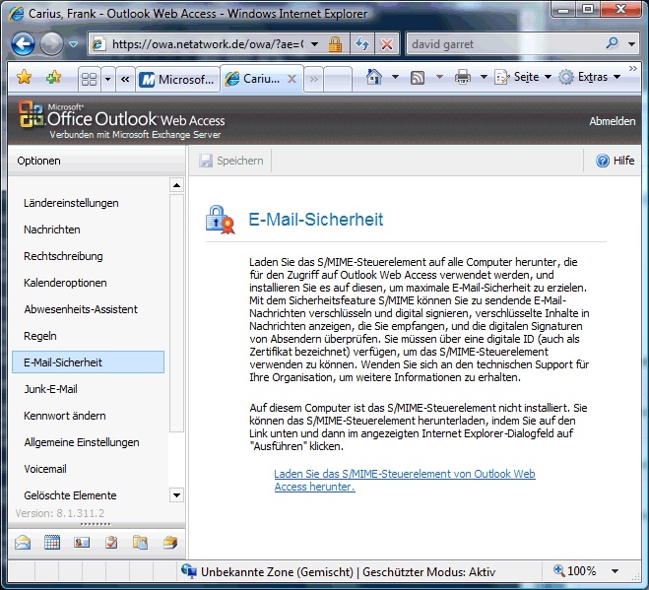
Task: Click the Office Outlook Web Access logo
Action: pos(122,119)
